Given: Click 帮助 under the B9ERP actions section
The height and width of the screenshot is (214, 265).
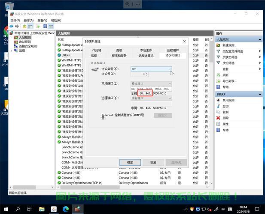Looking at the screenshot, I should coord(225,130).
